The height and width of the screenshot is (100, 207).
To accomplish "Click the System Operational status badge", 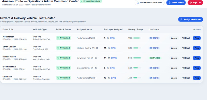I will coord(91,1).
